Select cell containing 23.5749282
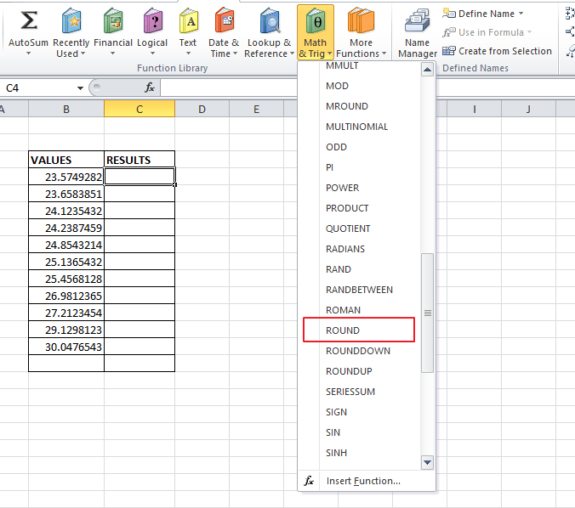This screenshot has height=508, width=575. coord(66,177)
